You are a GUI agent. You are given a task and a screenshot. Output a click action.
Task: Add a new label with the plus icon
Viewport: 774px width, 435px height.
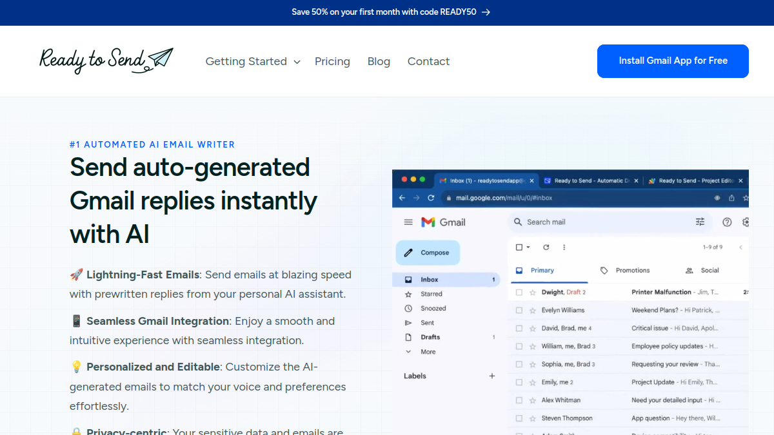[491, 376]
